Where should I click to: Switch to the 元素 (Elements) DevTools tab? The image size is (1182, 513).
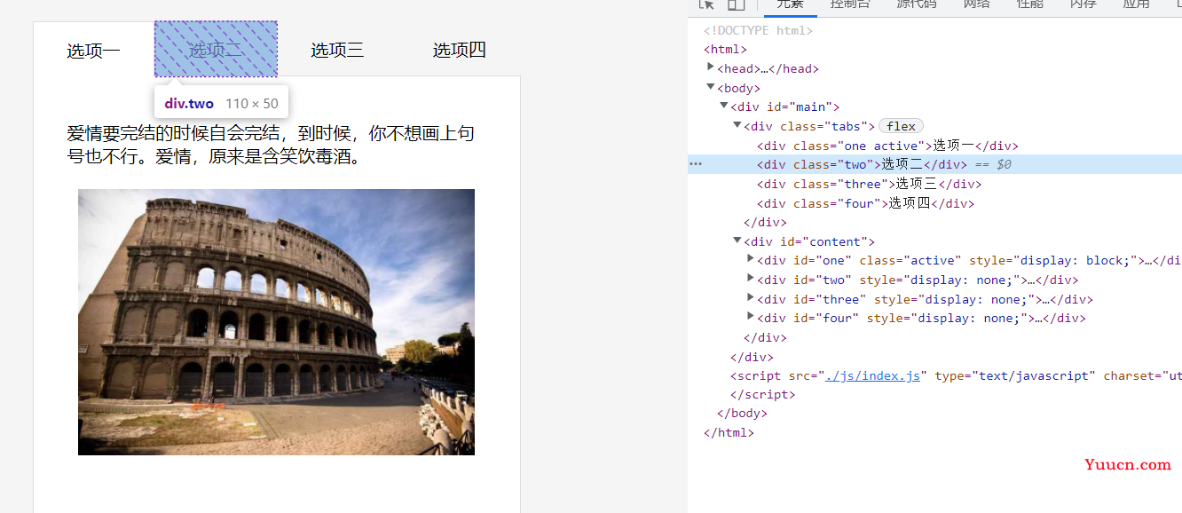pyautogui.click(x=790, y=5)
